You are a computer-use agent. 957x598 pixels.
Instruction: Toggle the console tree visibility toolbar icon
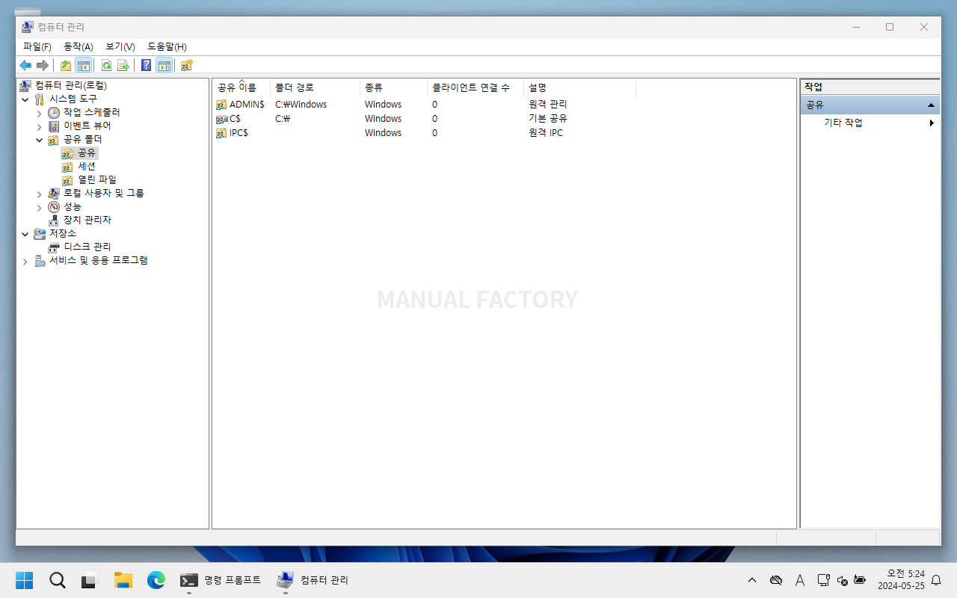click(84, 65)
